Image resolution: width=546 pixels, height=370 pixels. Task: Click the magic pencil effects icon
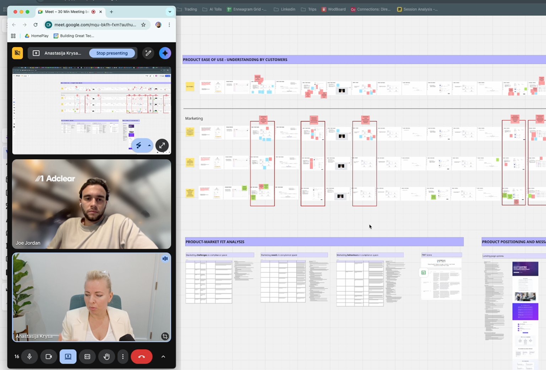[x=148, y=53]
